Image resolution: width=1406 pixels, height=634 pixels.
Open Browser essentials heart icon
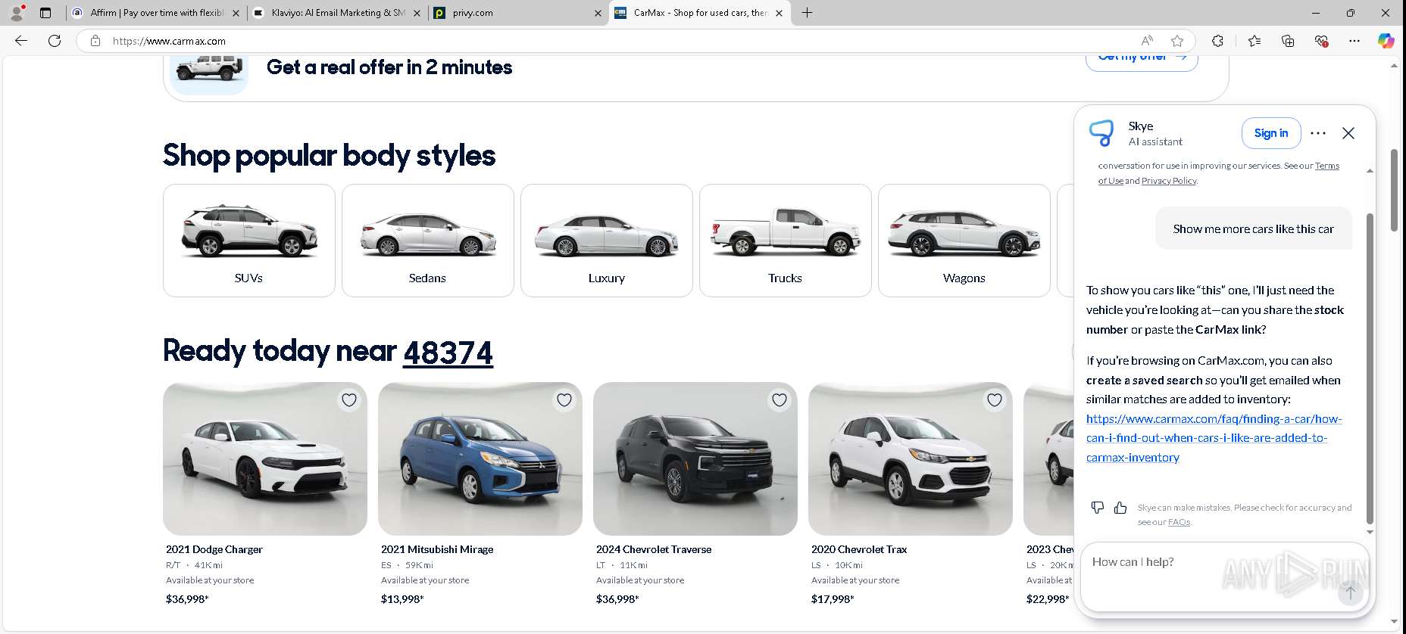[x=1321, y=41]
